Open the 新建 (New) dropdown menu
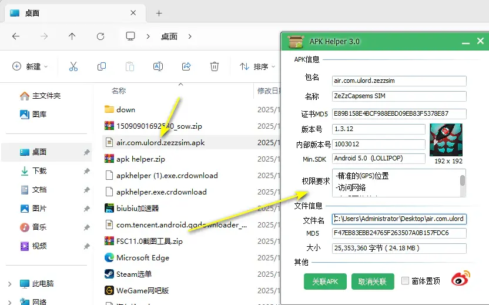This screenshot has height=305, width=489. (x=30, y=66)
